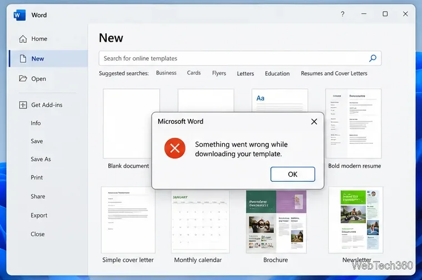Open the Brochure template
Image resolution: width=422 pixels, height=280 pixels.
276,222
